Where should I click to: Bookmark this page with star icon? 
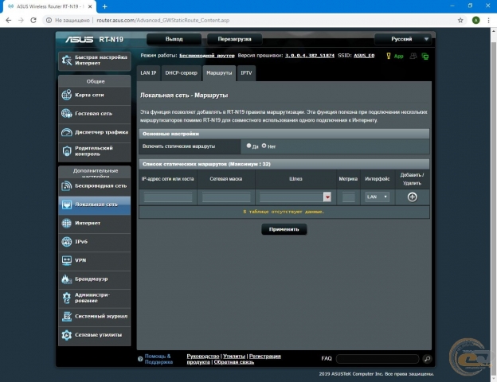click(460, 20)
